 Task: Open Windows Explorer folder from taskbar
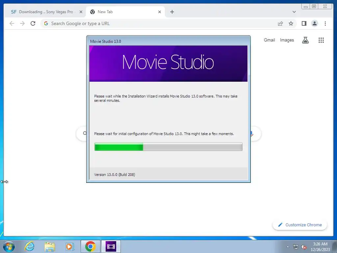click(x=50, y=246)
